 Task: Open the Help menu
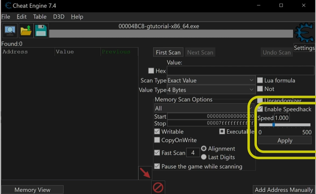point(77,17)
